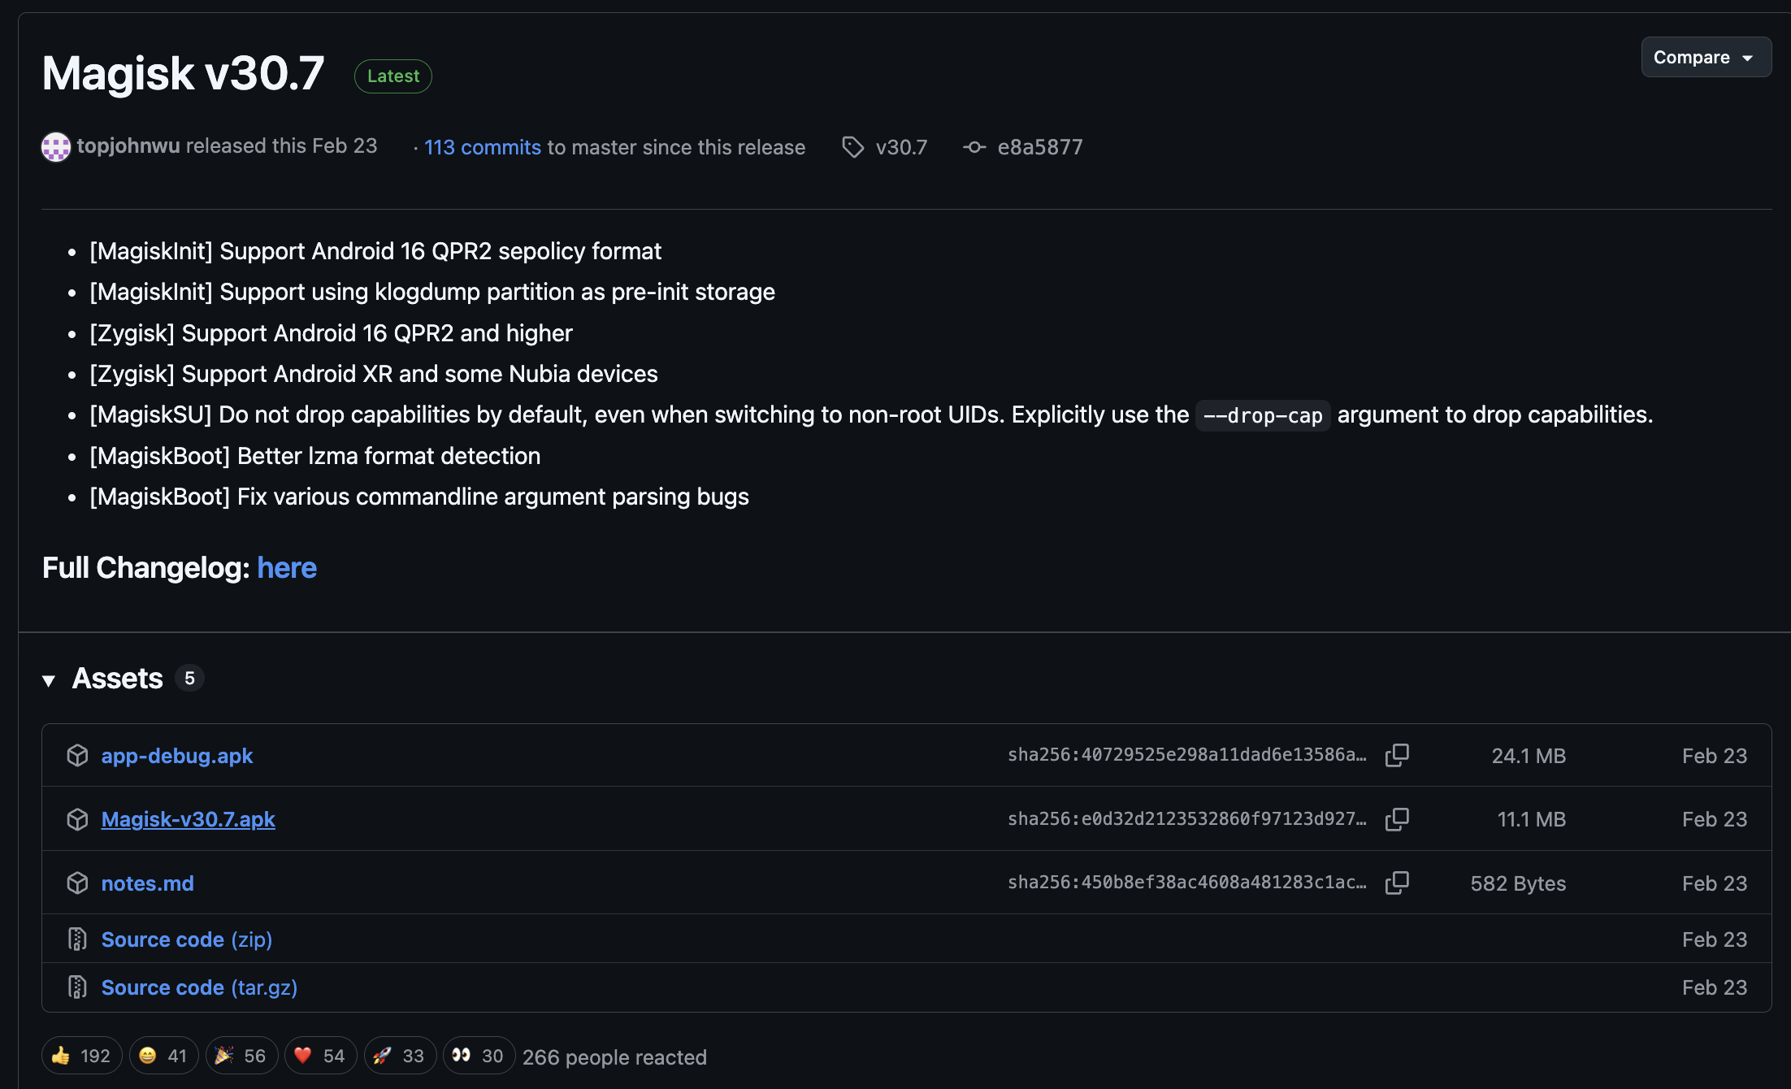This screenshot has height=1089, width=1791.
Task: Click the 24.1 MB size text
Action: [1529, 756]
